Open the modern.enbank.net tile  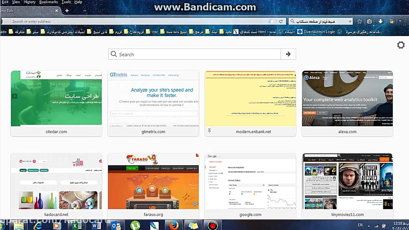251,103
